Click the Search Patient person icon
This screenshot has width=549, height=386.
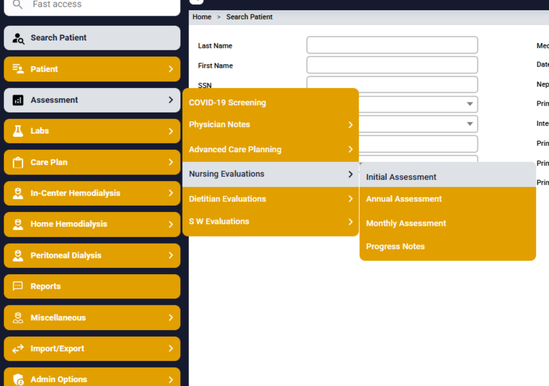(x=18, y=38)
